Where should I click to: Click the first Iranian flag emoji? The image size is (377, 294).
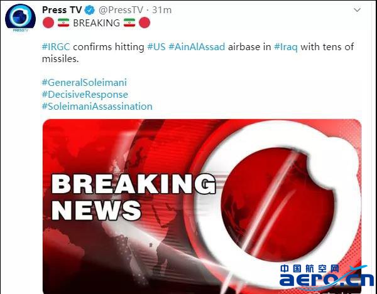63,23
